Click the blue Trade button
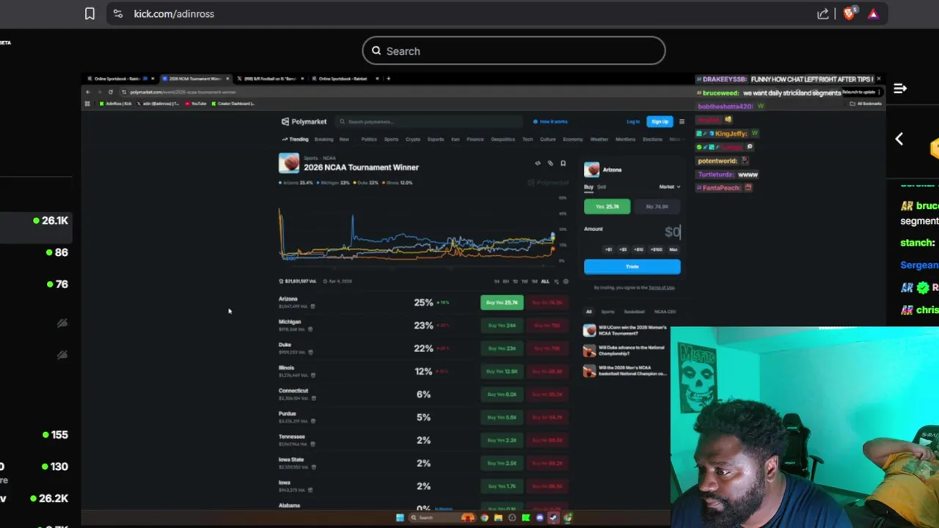Viewport: 939px width, 528px height. (632, 267)
